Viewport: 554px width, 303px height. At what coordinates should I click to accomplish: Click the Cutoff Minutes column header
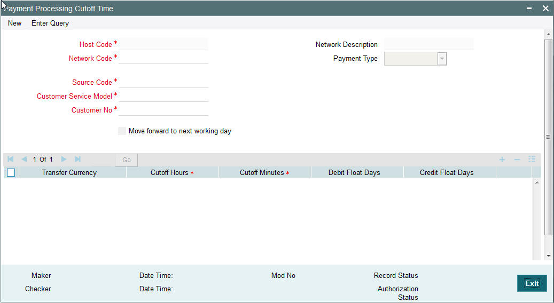[265, 172]
